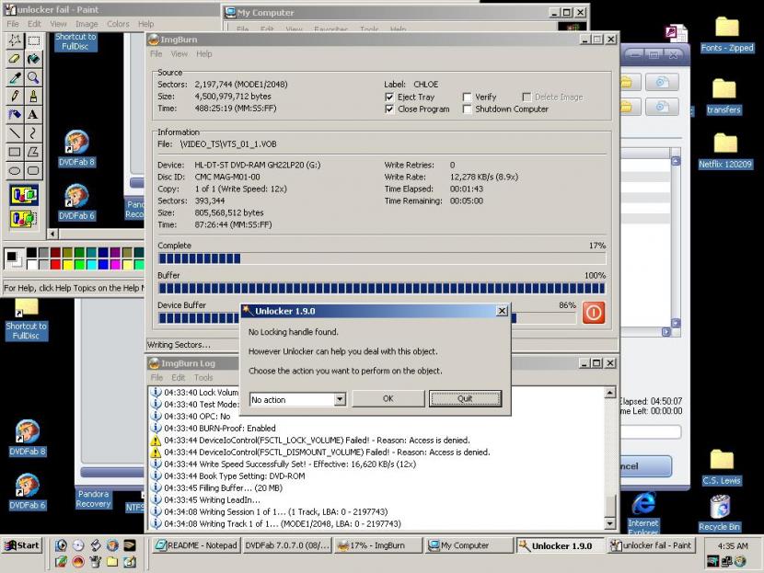Open the DVDFab 8 desktop shortcut

coord(27,436)
